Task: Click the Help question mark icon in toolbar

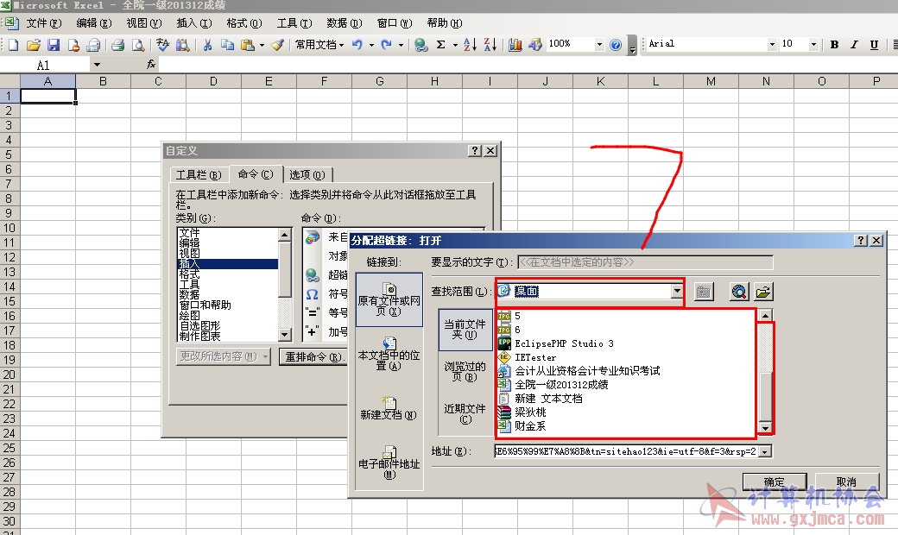Action: coord(616,45)
